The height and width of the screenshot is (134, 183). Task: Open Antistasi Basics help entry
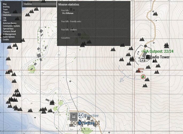10,23
